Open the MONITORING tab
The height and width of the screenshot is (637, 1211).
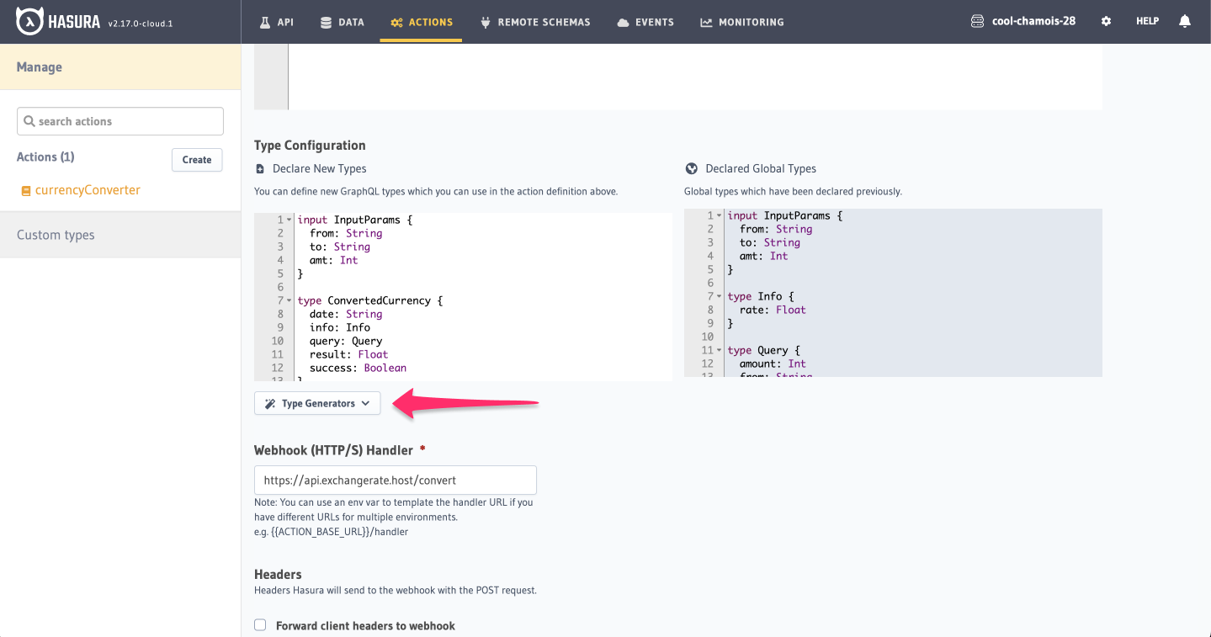741,22
